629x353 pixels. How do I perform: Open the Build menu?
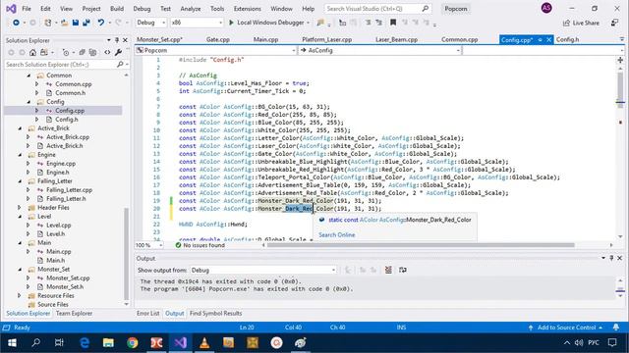pyautogui.click(x=117, y=9)
